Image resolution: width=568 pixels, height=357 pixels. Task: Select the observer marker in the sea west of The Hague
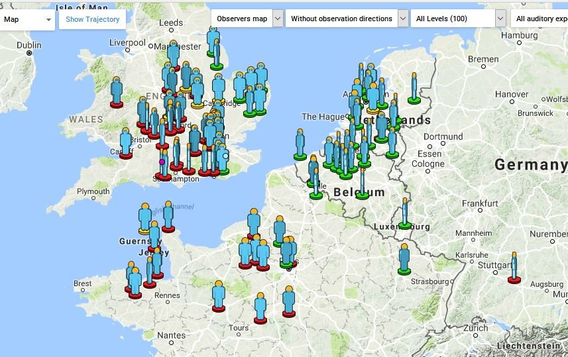300,144
